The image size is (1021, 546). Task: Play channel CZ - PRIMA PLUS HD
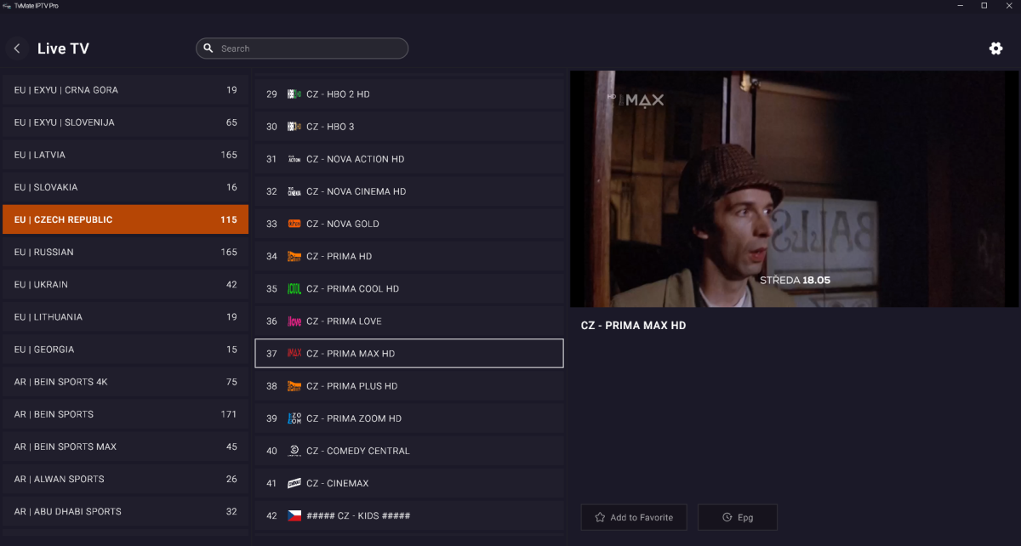pos(408,386)
